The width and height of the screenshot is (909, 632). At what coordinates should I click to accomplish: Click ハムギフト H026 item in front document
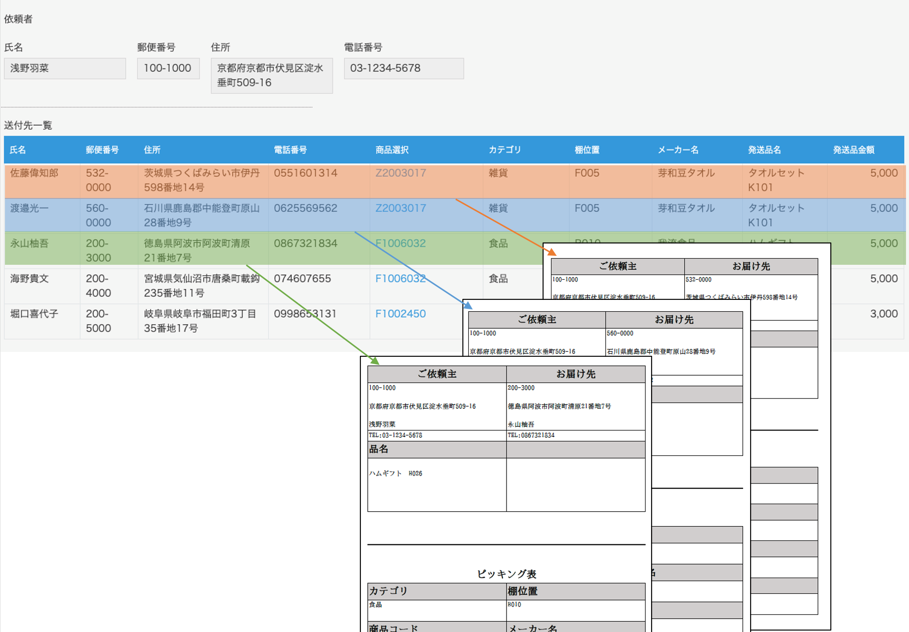[x=396, y=474]
